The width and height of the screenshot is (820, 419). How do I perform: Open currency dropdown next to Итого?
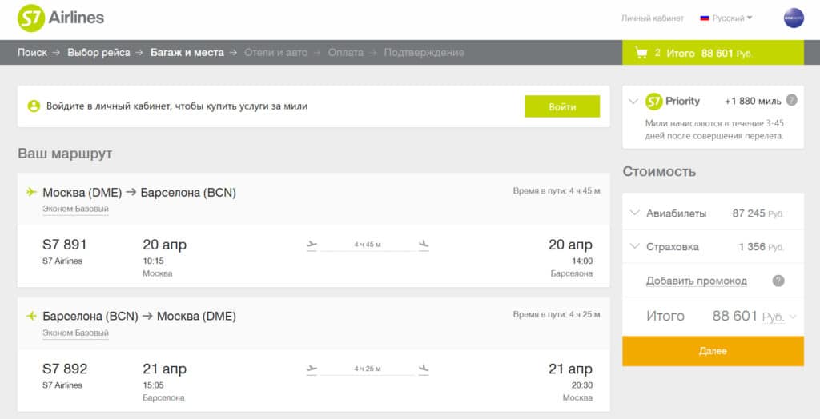[779, 317]
